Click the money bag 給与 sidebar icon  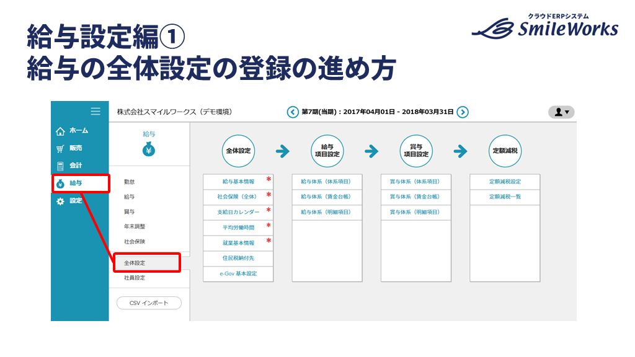click(60, 183)
